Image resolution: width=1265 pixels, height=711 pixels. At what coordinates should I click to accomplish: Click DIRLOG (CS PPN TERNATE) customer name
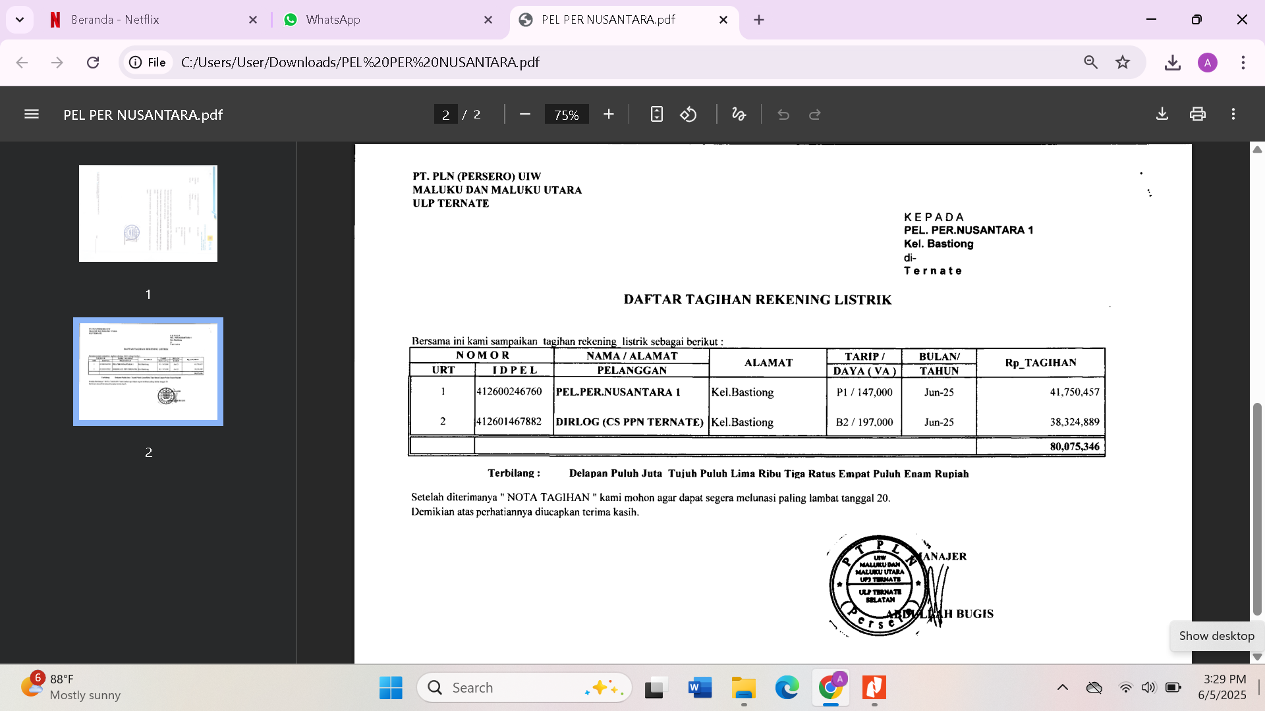point(630,422)
